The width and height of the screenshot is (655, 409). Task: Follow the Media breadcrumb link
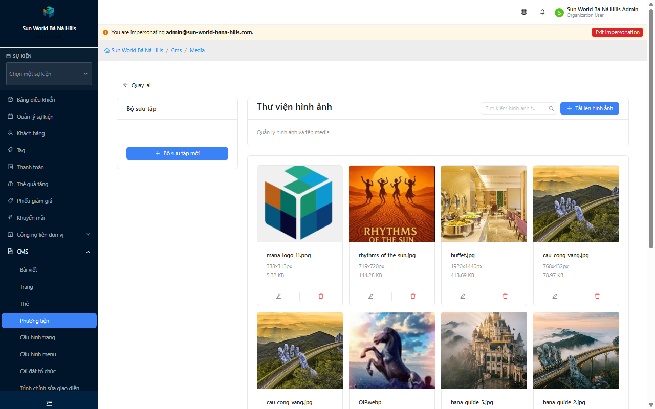click(x=197, y=50)
